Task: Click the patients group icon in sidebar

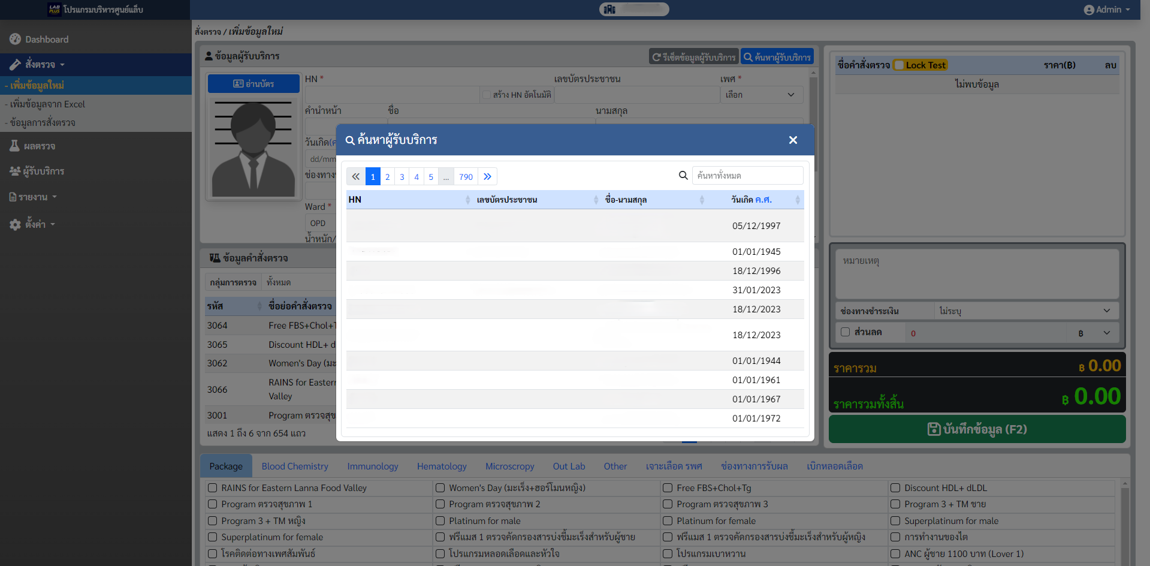Action: point(15,171)
